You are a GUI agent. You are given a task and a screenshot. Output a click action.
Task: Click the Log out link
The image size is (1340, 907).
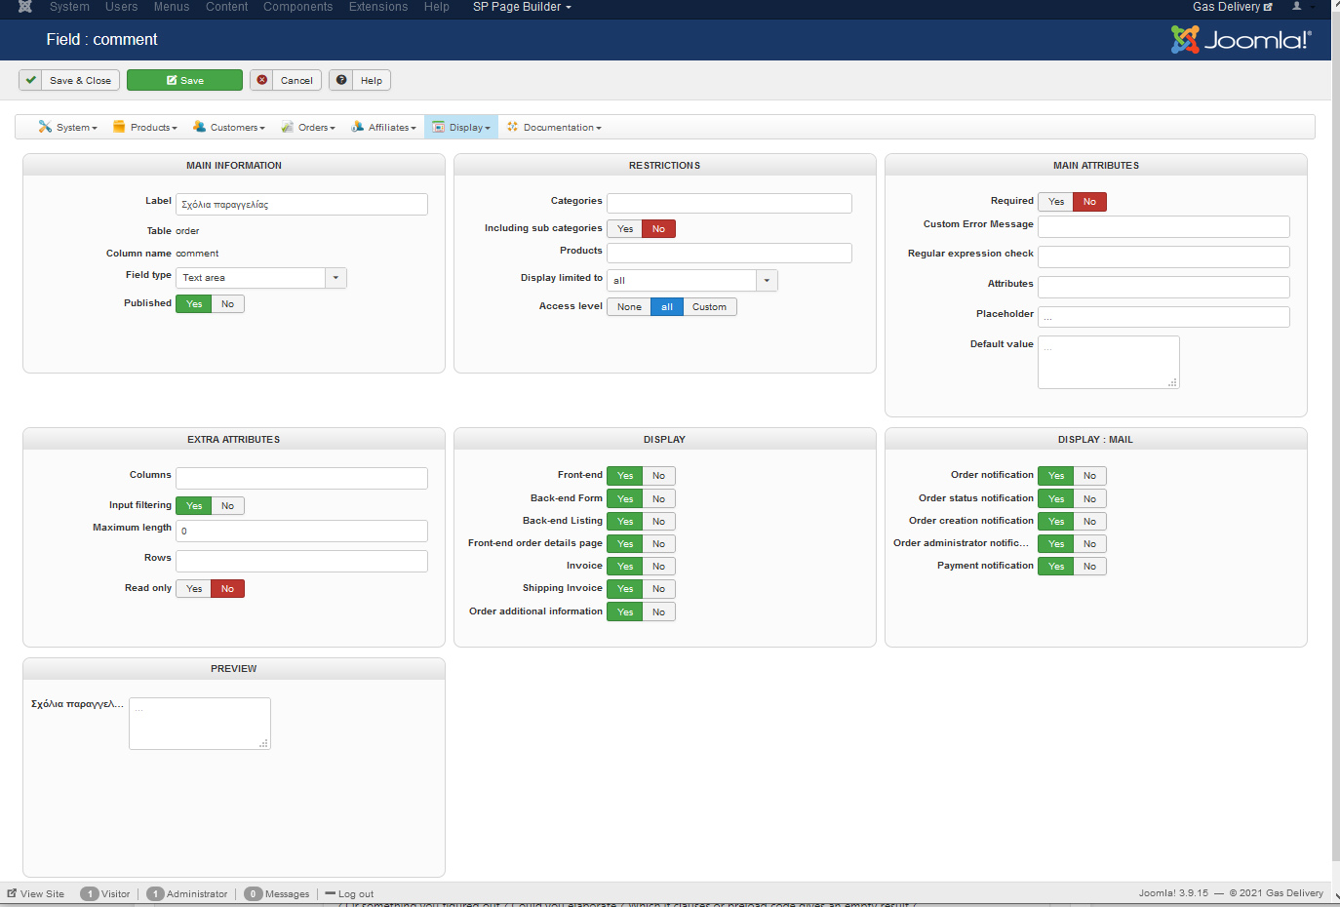click(355, 894)
